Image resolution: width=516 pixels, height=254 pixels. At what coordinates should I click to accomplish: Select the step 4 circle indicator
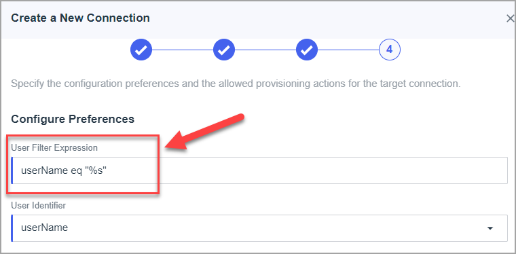click(x=390, y=50)
